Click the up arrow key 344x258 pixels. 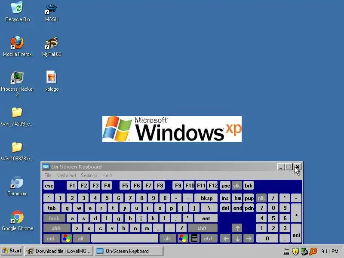coord(237,228)
